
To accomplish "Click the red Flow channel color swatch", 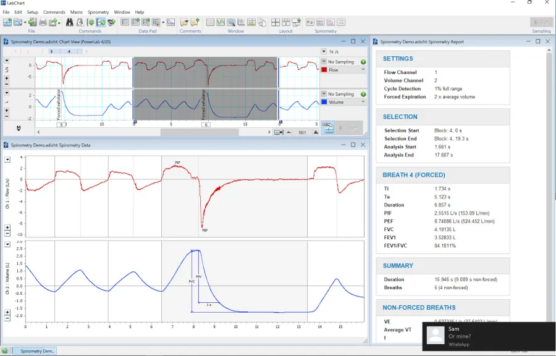I will pos(324,70).
